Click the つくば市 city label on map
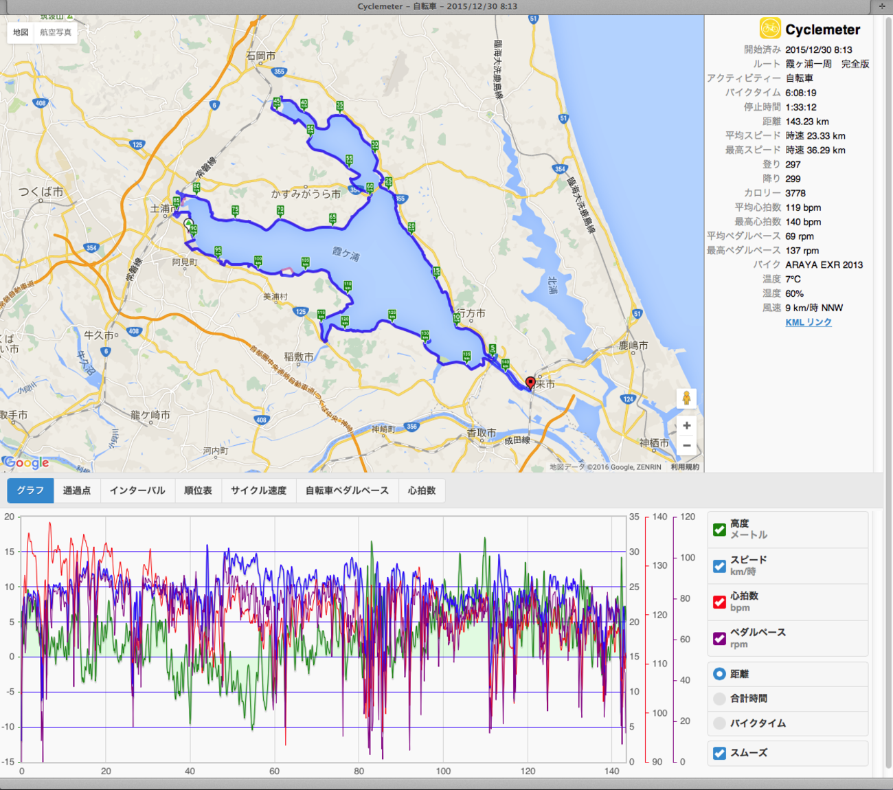Image resolution: width=893 pixels, height=790 pixels. pos(41,192)
